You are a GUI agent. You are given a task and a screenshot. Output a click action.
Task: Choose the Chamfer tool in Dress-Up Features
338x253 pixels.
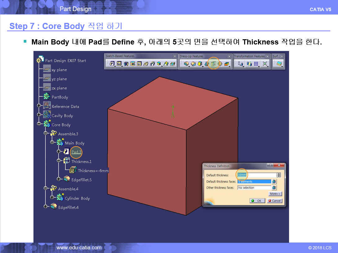click(x=193, y=64)
